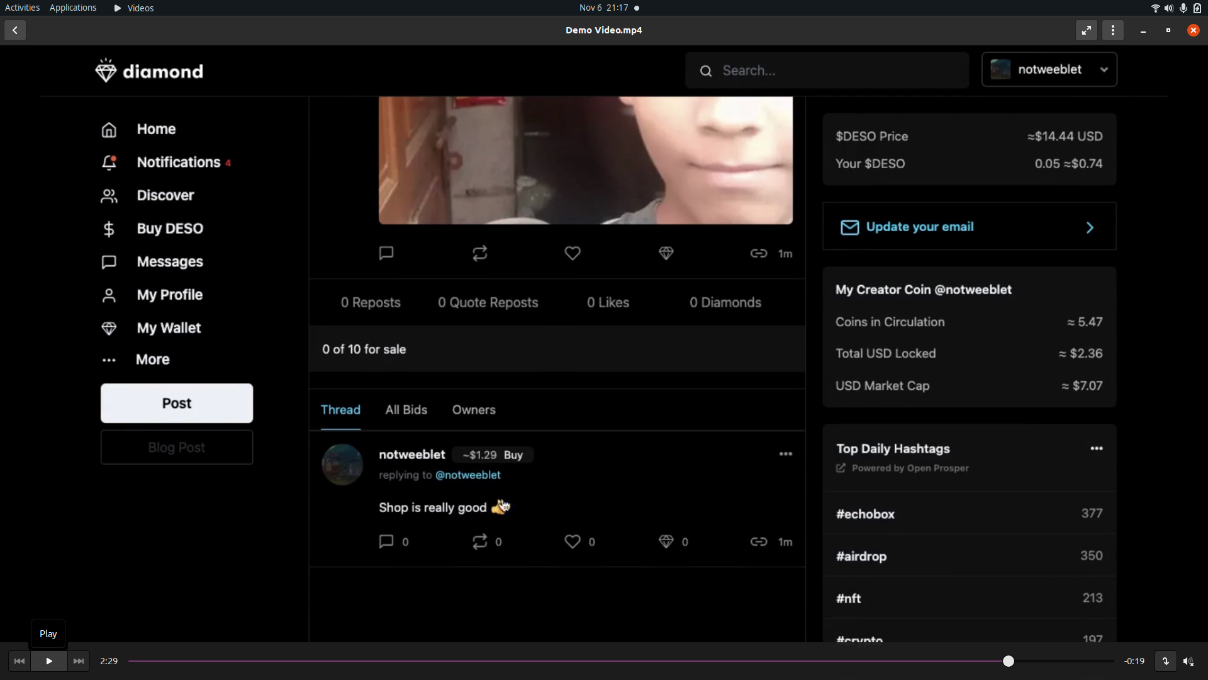Skip to the next video track
This screenshot has height=680, width=1208.
[x=79, y=661]
